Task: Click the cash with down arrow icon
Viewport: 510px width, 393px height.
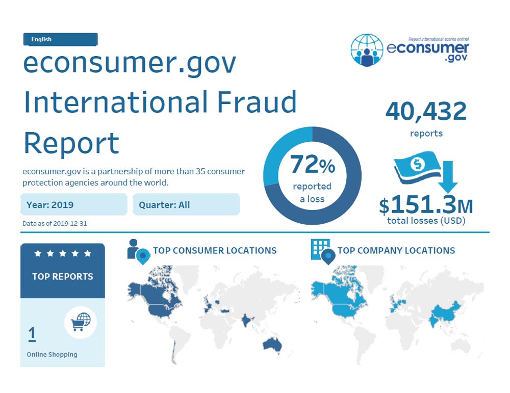Action: pos(426,172)
